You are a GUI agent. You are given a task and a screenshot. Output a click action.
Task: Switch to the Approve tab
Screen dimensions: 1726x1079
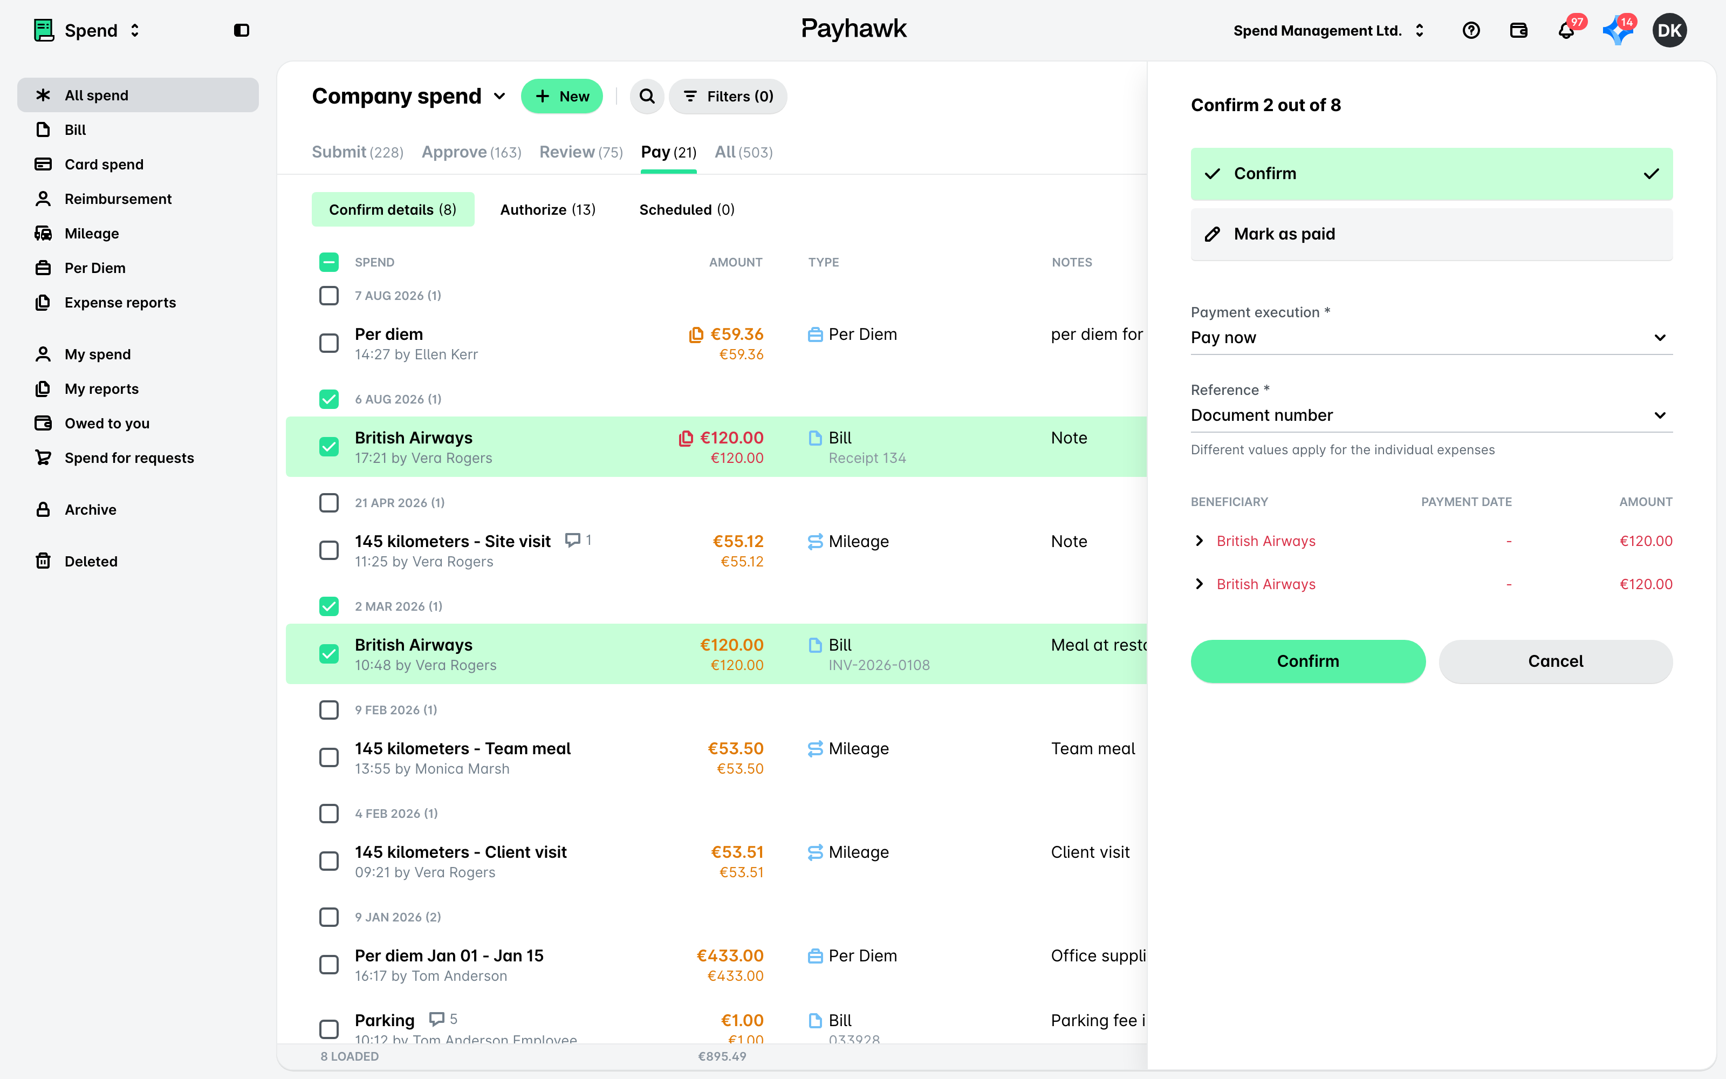(471, 152)
